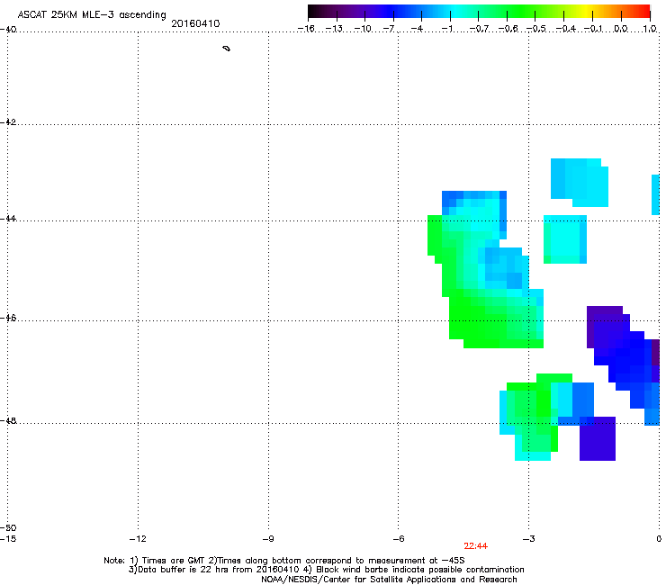
Task: Click longitude axis label -15
Action: [x=8, y=539]
